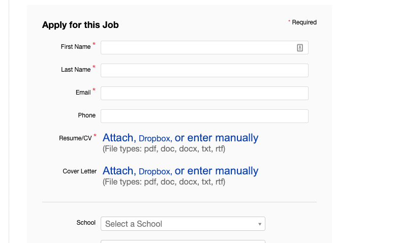Click the First Name label

76,47
